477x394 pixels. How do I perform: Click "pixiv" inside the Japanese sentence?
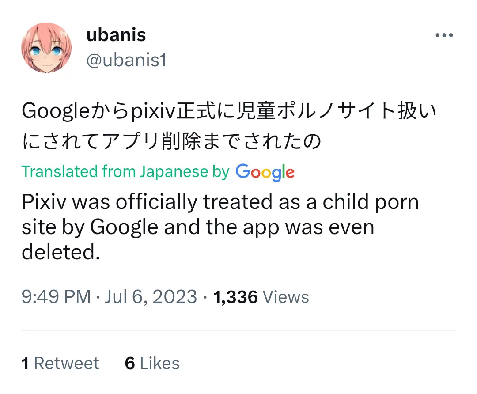tap(154, 112)
